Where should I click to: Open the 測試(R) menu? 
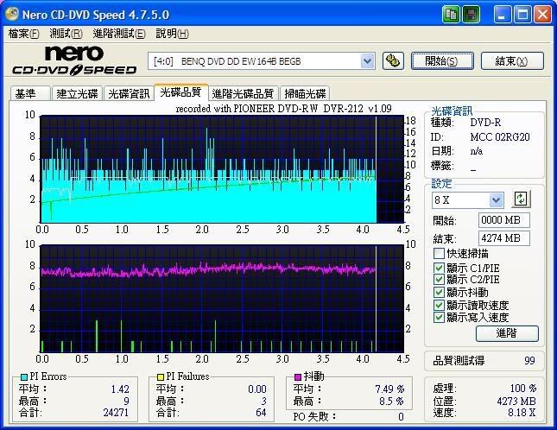66,34
